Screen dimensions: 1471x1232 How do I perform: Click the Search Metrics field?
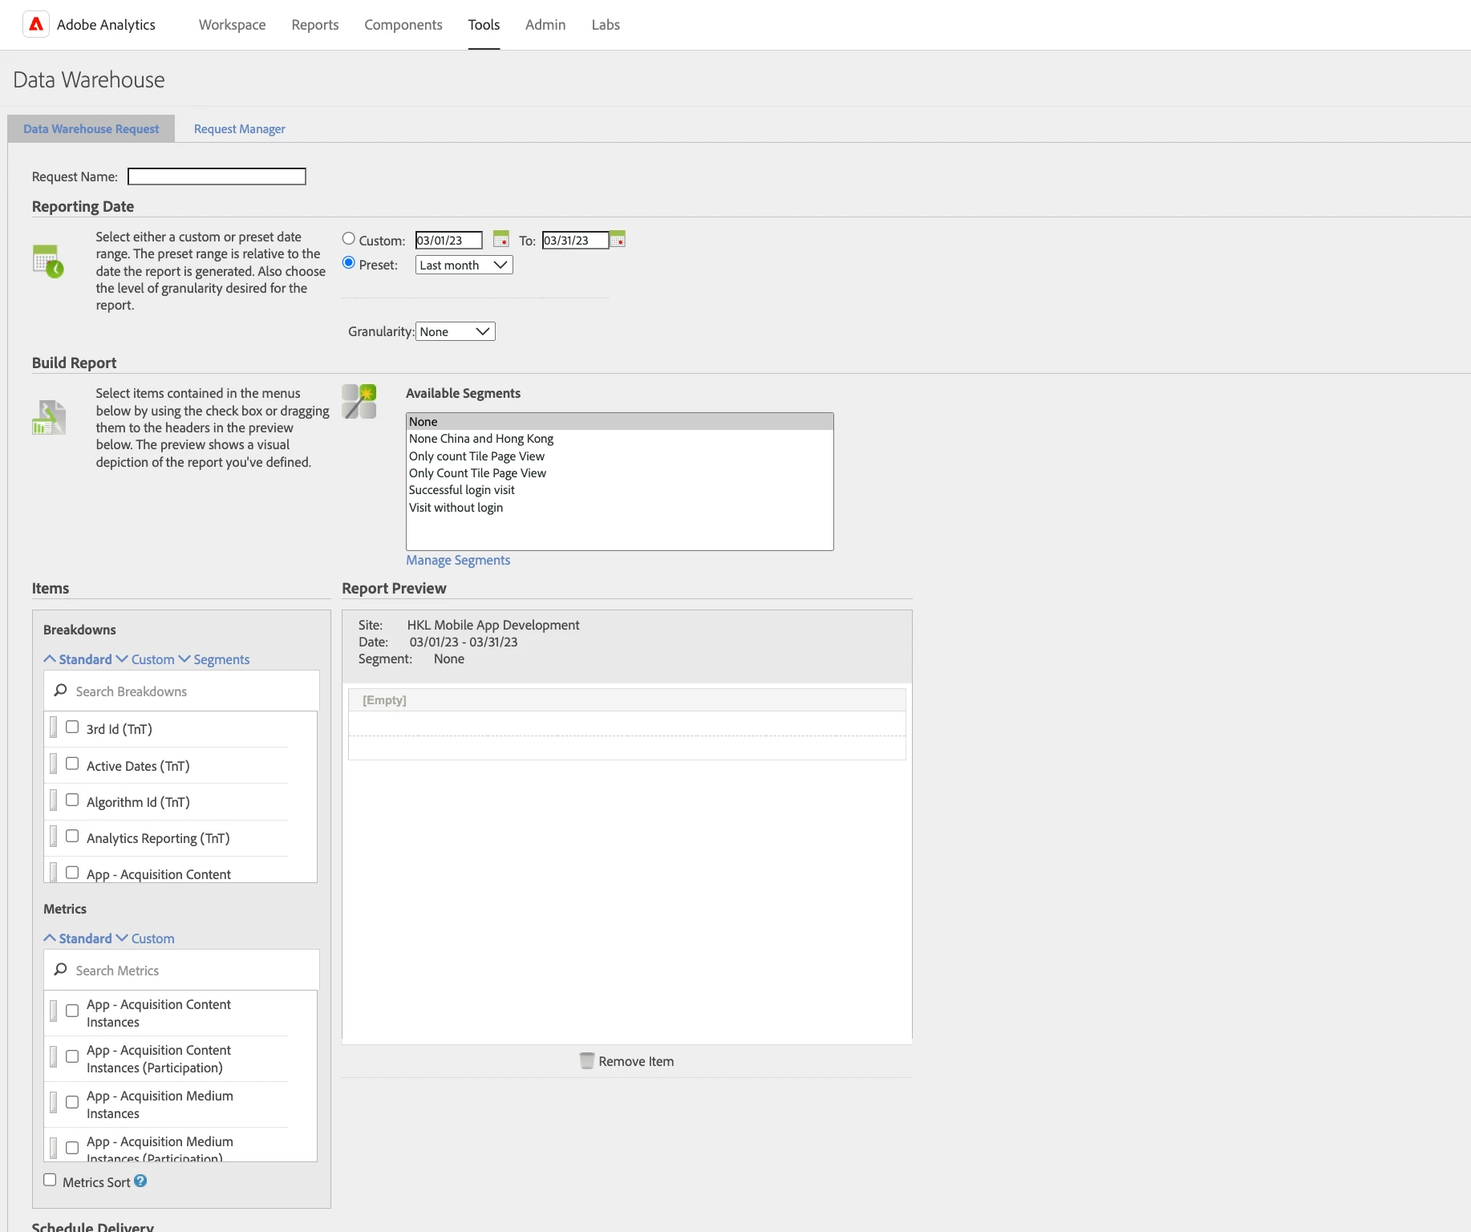181,970
